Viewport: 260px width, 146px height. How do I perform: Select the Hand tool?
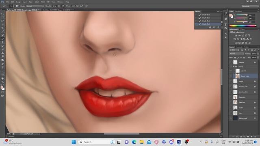[x=2, y=78]
